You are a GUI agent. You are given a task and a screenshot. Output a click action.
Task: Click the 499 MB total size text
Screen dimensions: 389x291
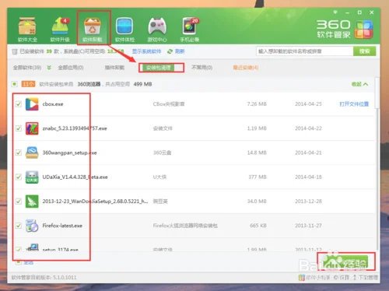pyautogui.click(x=142, y=84)
